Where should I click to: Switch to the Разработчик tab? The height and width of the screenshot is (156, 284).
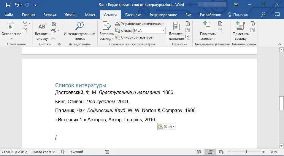[x=210, y=15]
